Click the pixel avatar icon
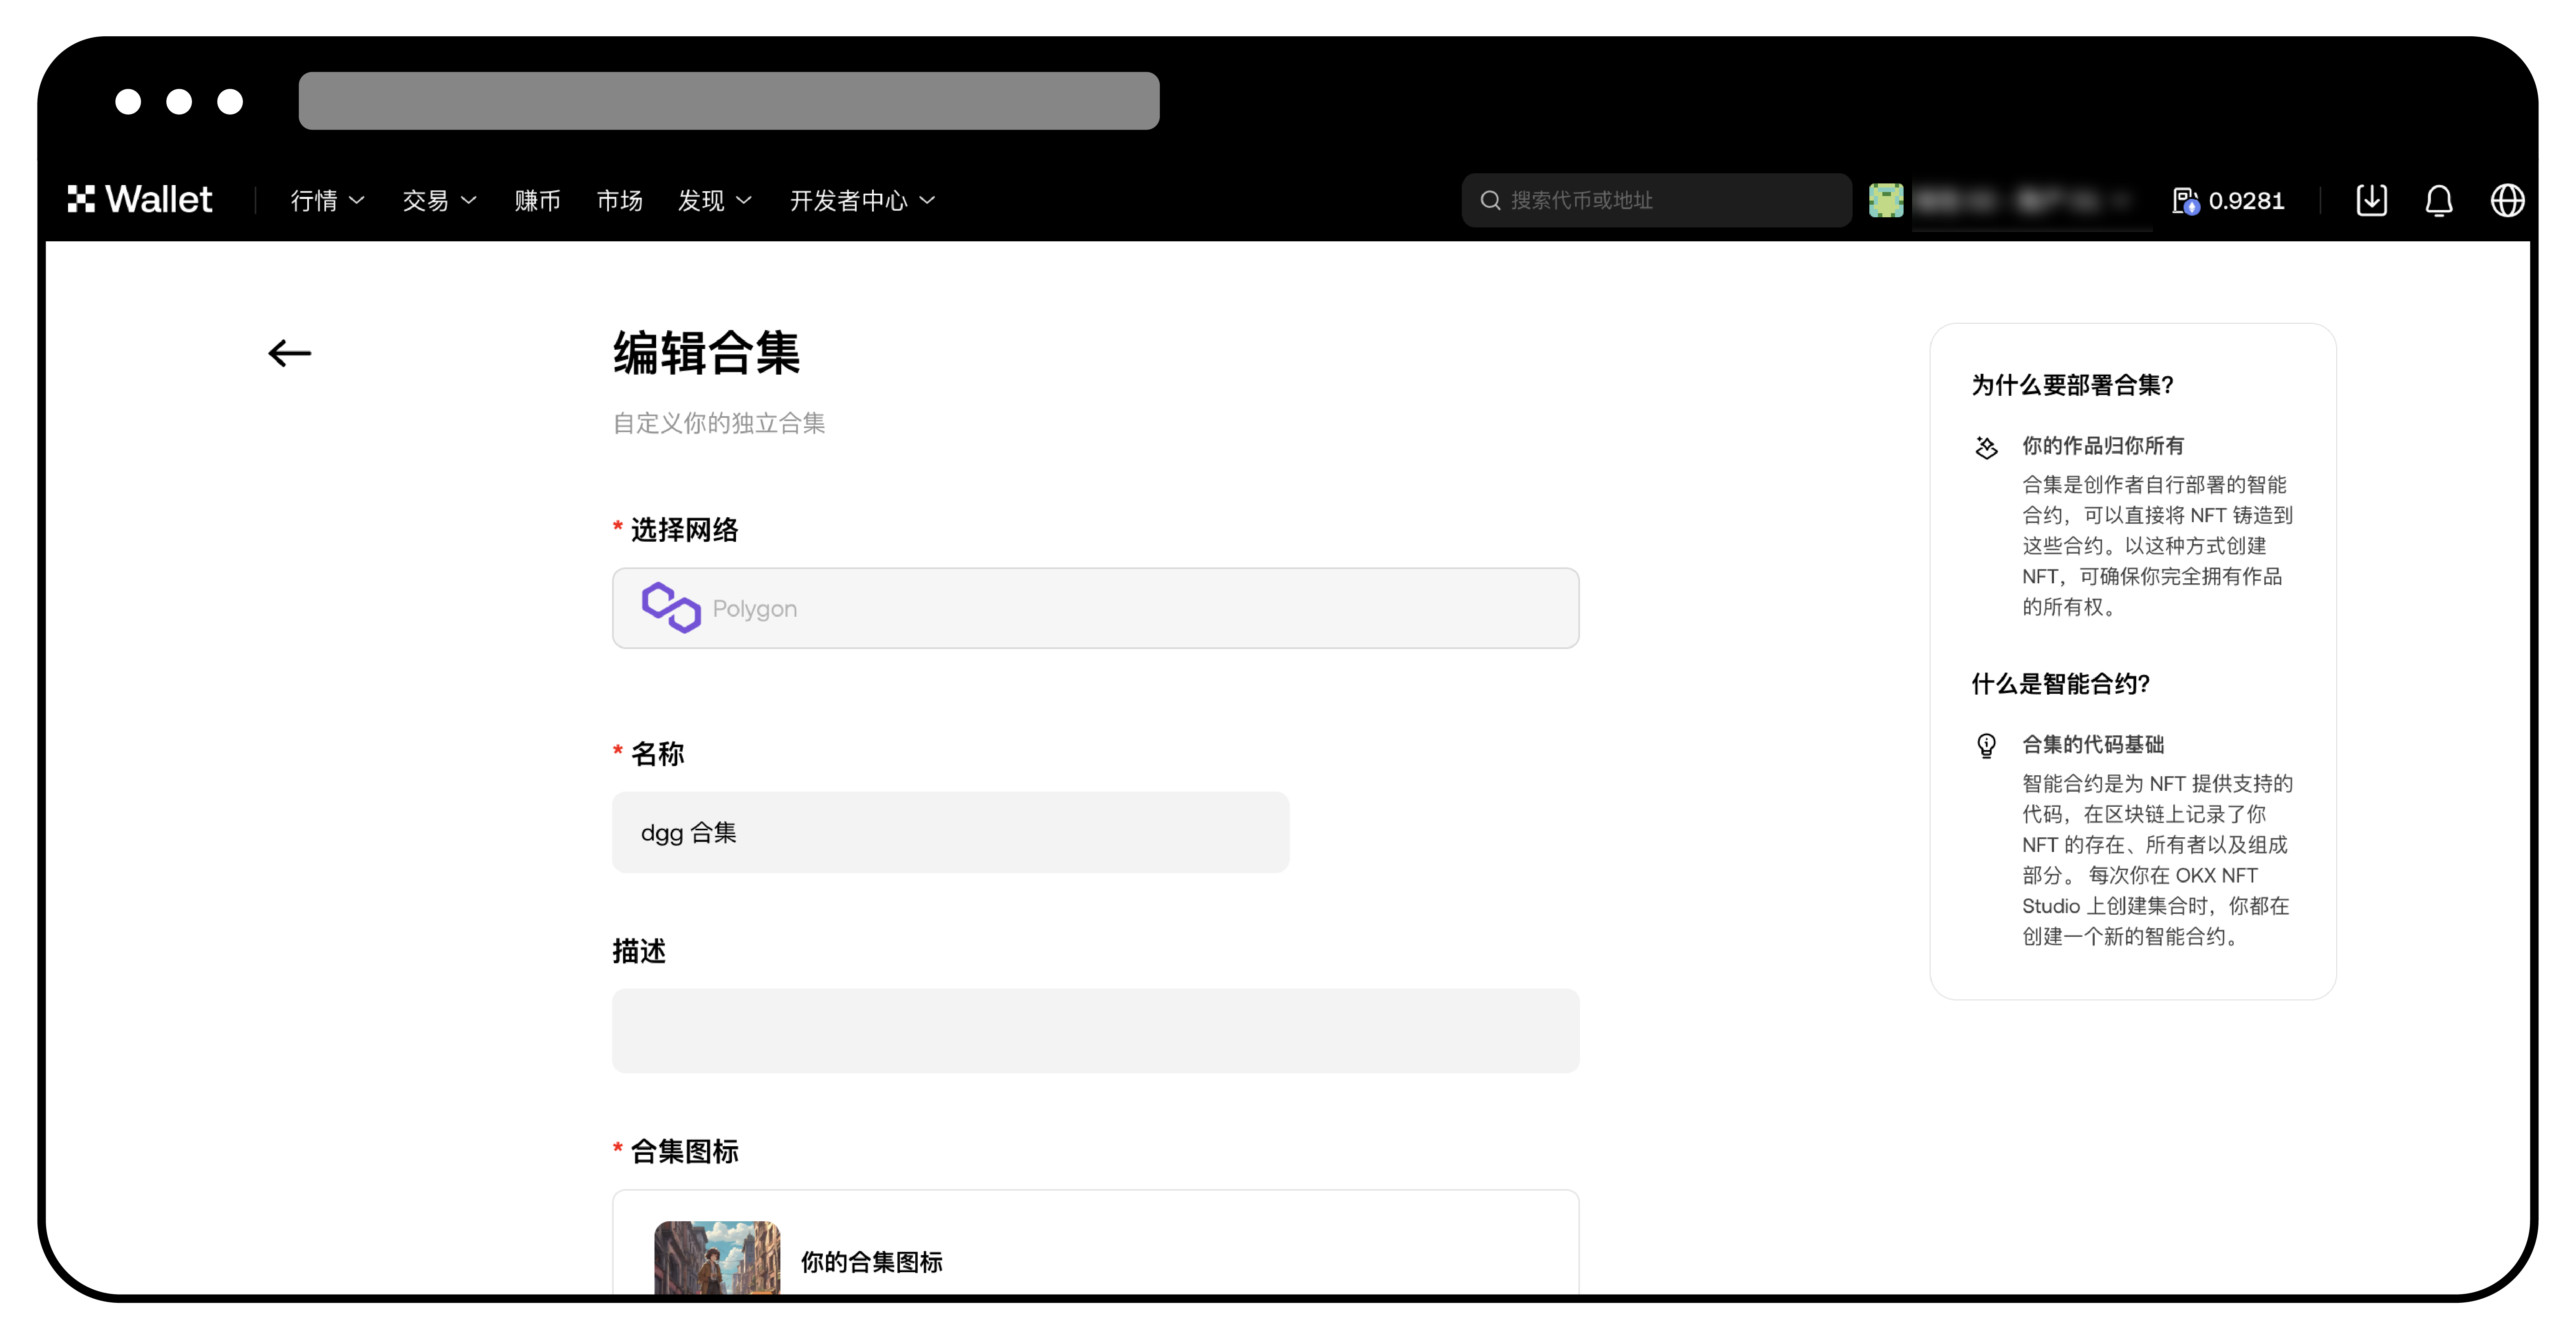This screenshot has height=1335, width=2576. 1886,200
